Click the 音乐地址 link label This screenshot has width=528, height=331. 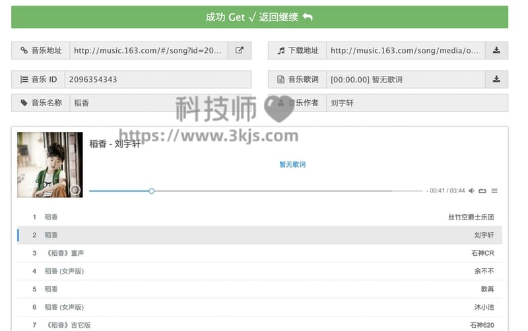(41, 51)
